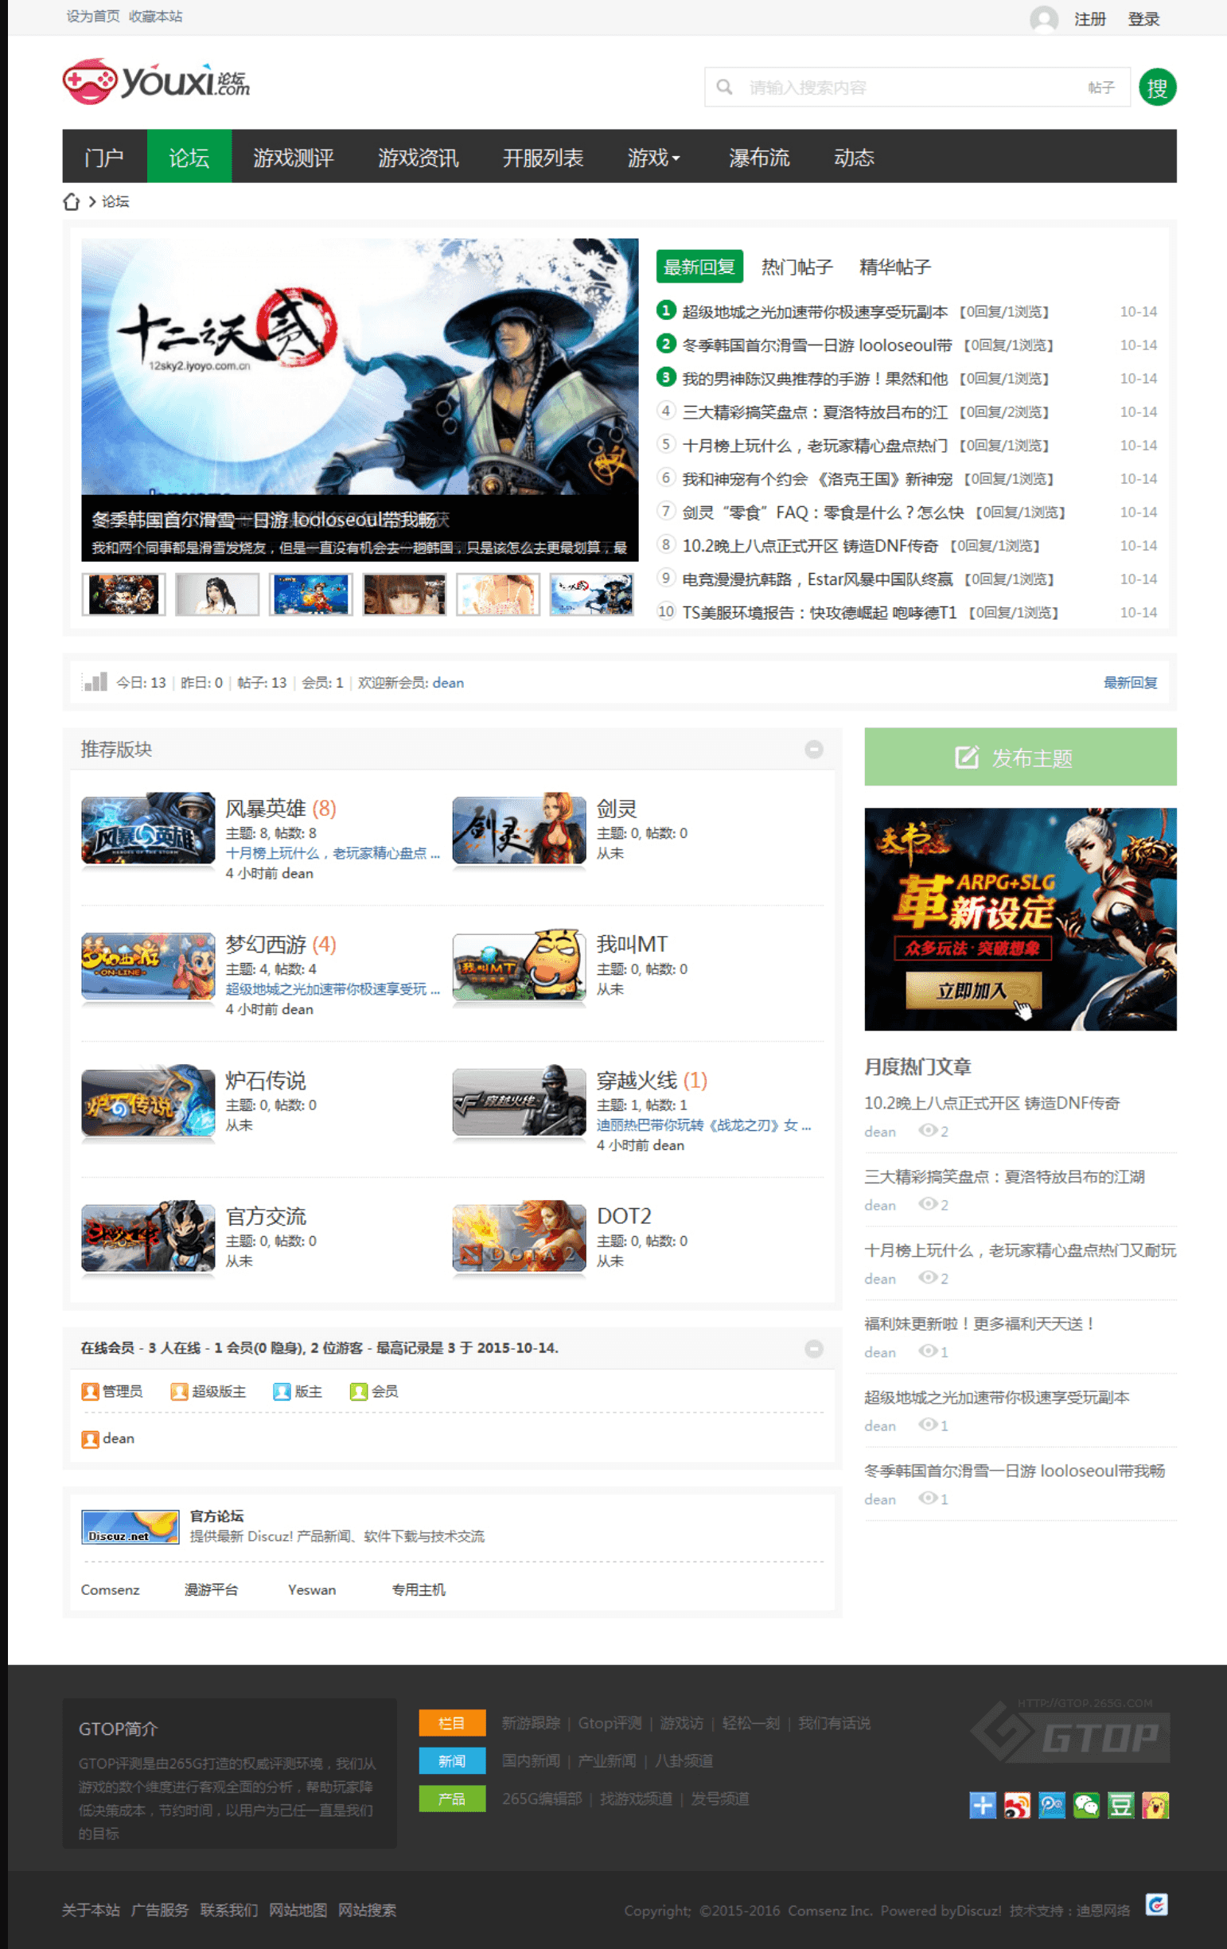1227x1949 pixels.
Task: Open the 门户 nav item
Action: [104, 157]
